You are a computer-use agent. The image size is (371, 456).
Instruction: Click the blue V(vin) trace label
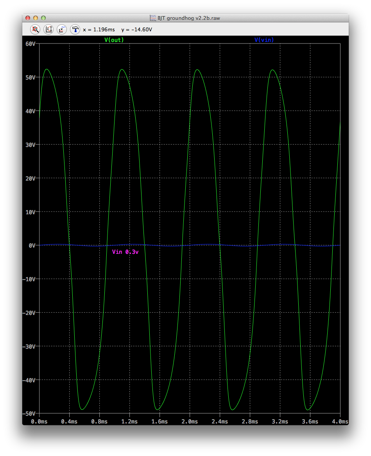tap(264, 40)
